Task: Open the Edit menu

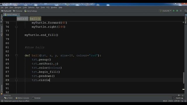Action: pos(6,7)
